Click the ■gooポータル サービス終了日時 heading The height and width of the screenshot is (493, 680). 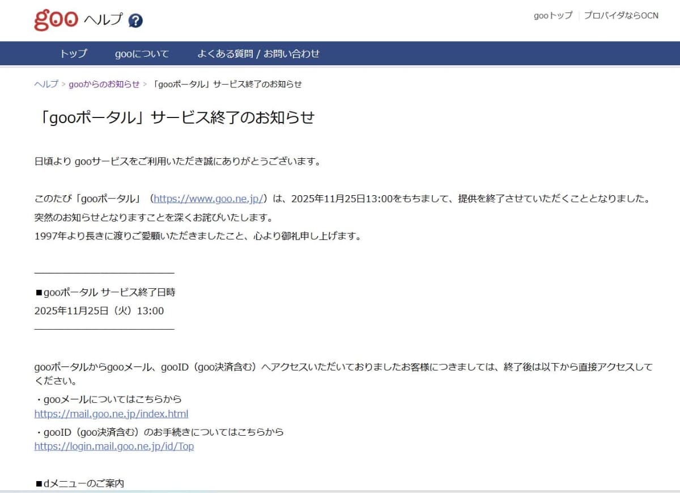click(x=105, y=292)
